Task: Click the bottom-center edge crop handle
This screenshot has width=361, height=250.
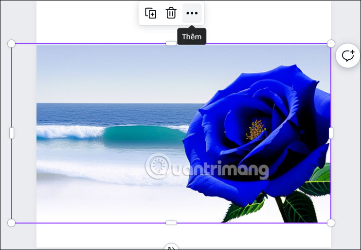Action: [x=171, y=223]
